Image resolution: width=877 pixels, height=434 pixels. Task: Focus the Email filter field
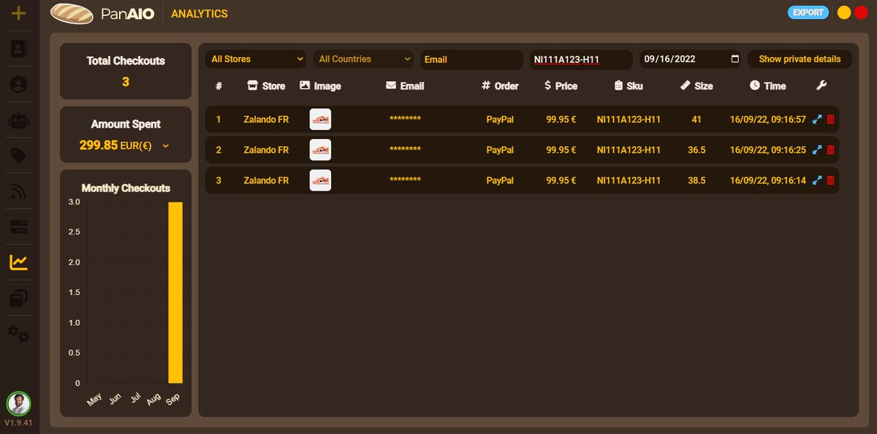471,59
